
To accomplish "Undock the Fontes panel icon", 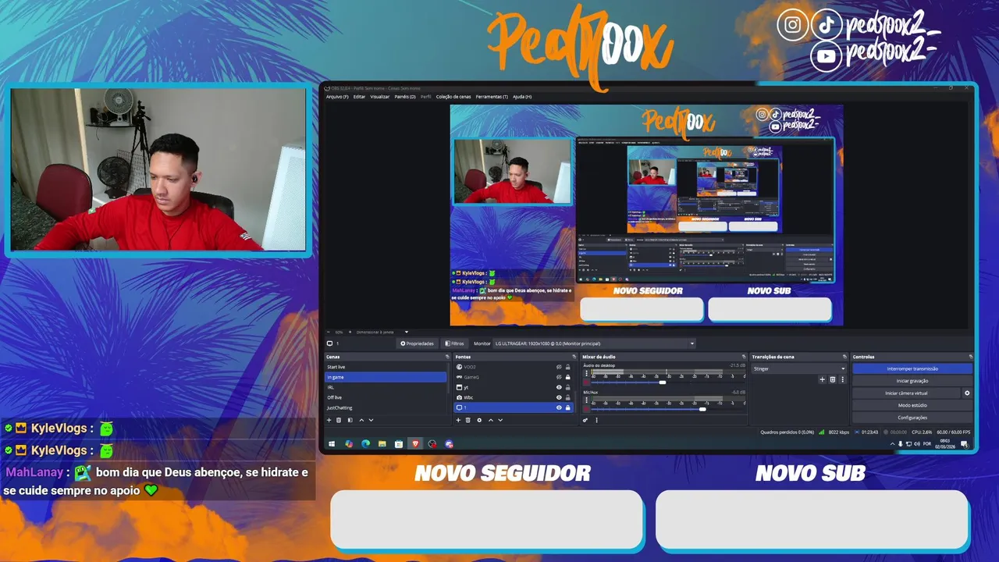I will point(575,357).
